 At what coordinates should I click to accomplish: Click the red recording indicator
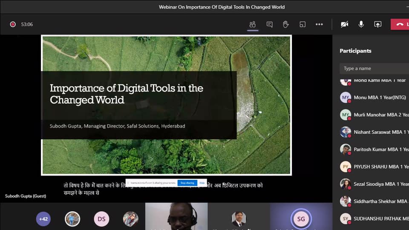[x=13, y=24]
